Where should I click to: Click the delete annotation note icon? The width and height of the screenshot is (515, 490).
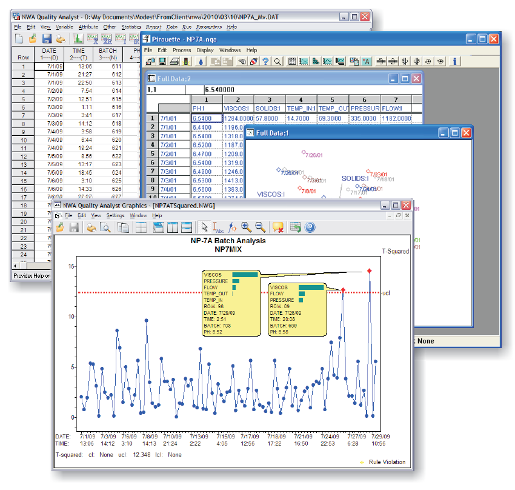(x=279, y=227)
